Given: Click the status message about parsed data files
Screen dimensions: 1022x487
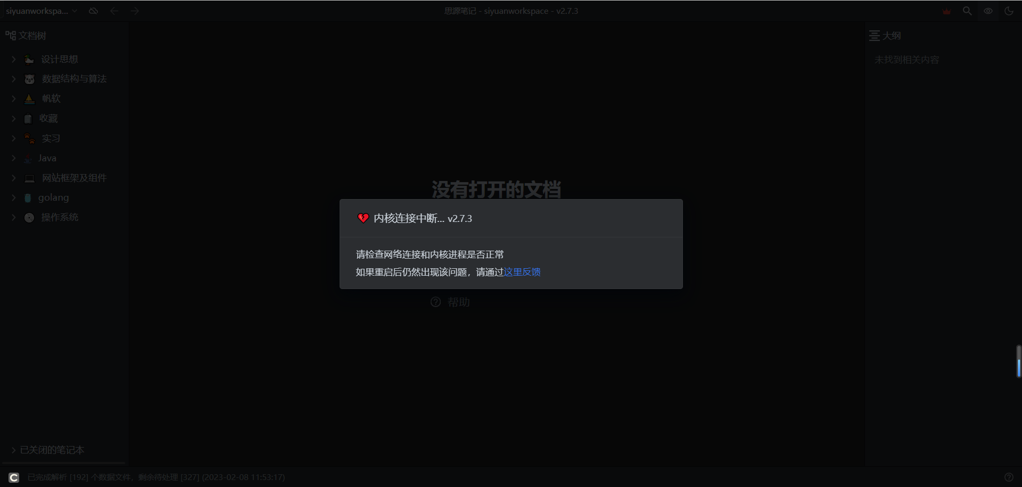Looking at the screenshot, I should click(156, 477).
